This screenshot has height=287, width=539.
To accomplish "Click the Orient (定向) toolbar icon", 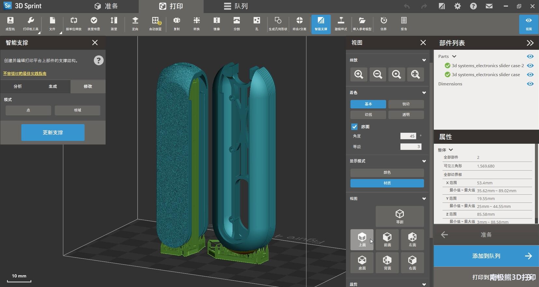I will pos(135,24).
